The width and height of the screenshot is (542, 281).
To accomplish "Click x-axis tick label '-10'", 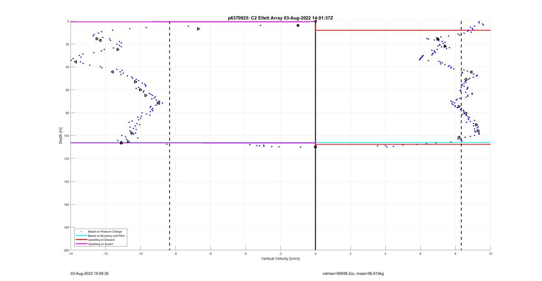I will [140, 253].
